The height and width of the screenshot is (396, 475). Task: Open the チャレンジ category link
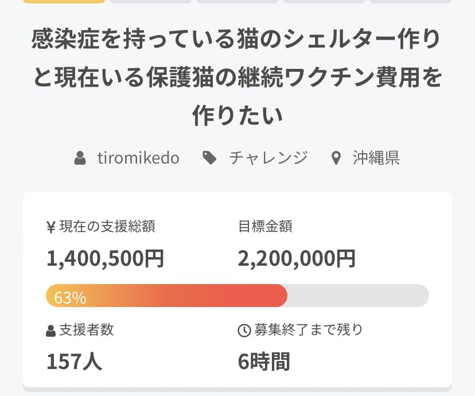[268, 158]
